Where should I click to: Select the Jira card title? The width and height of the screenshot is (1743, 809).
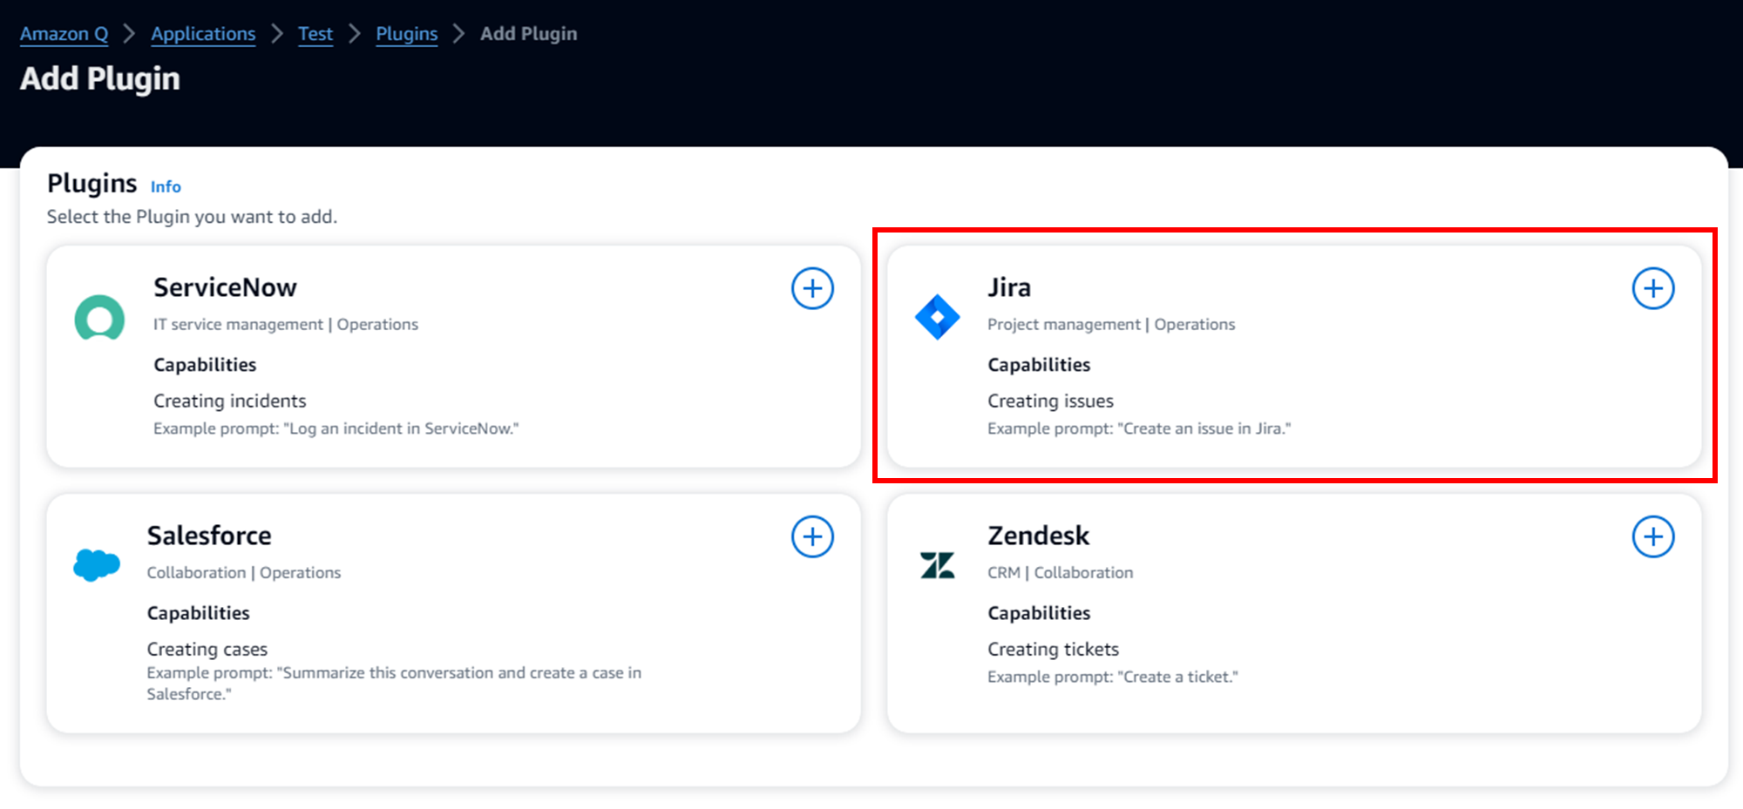click(x=1009, y=287)
